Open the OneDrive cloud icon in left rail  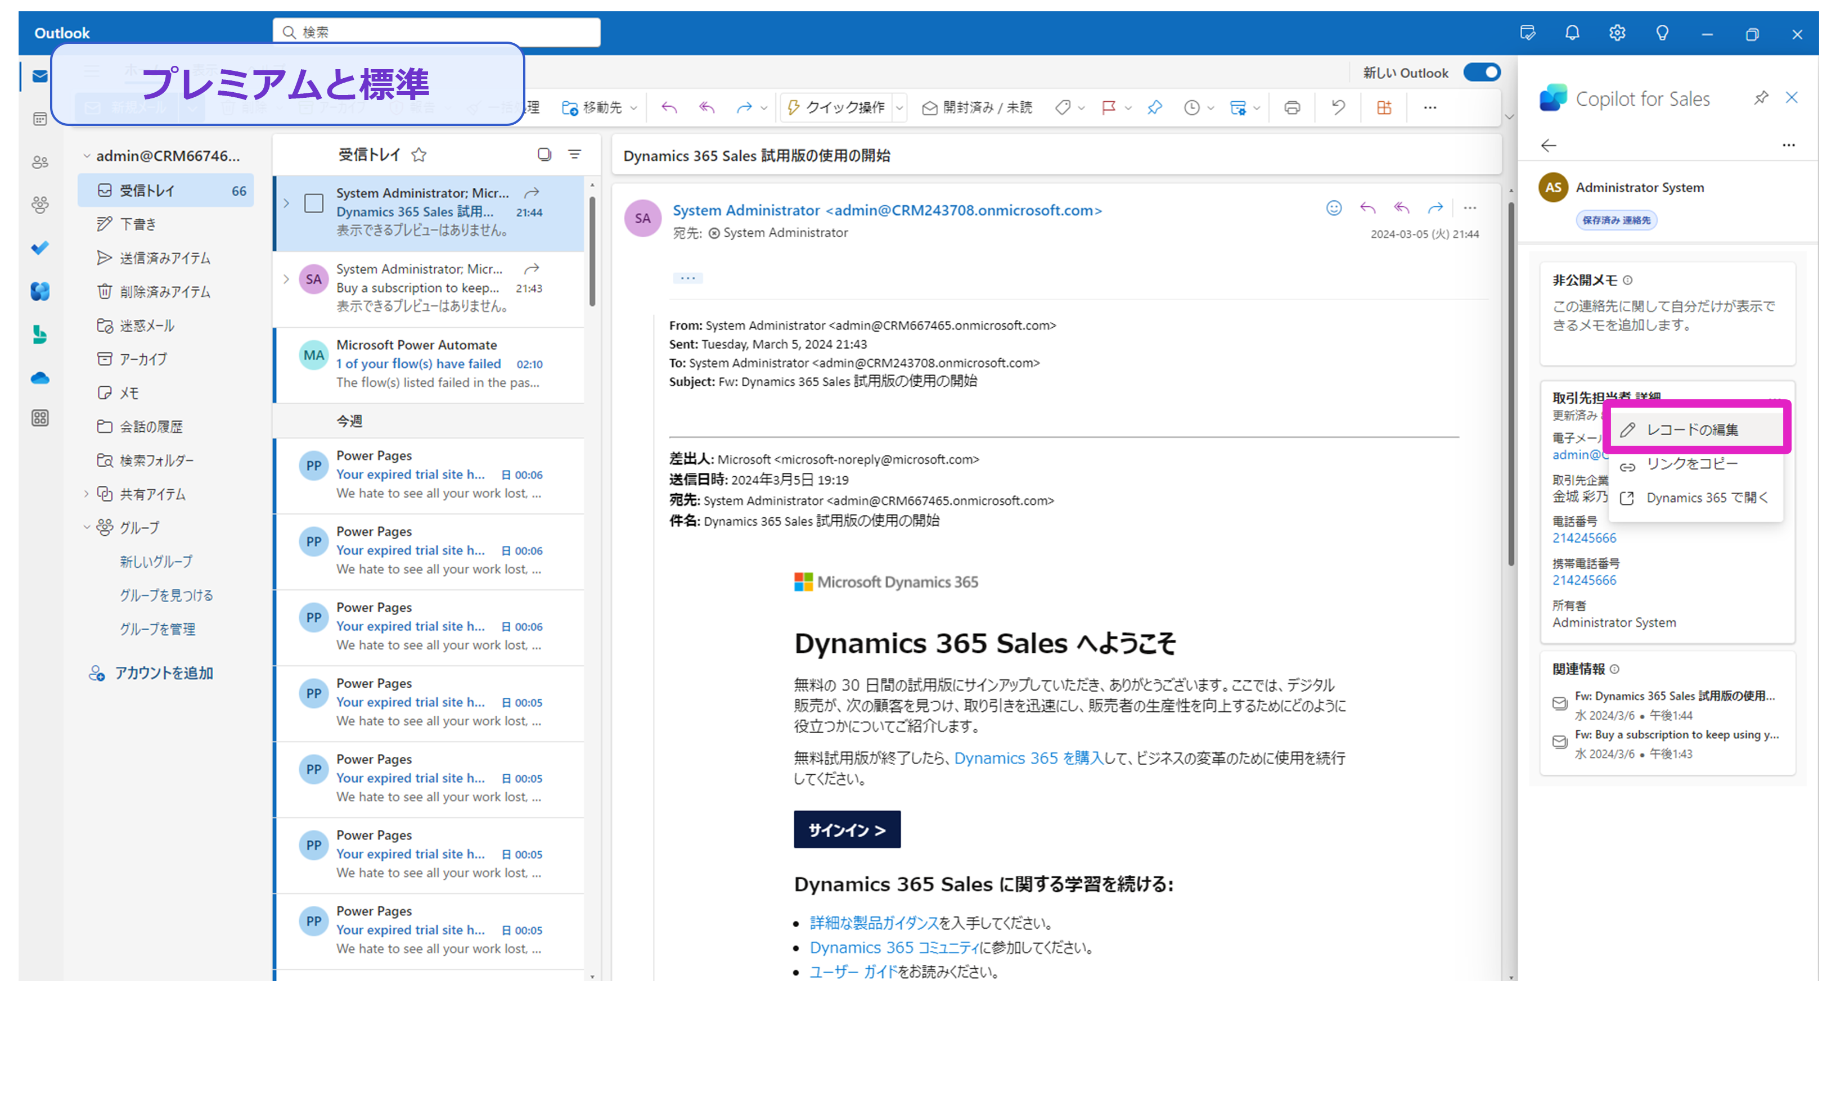point(40,378)
